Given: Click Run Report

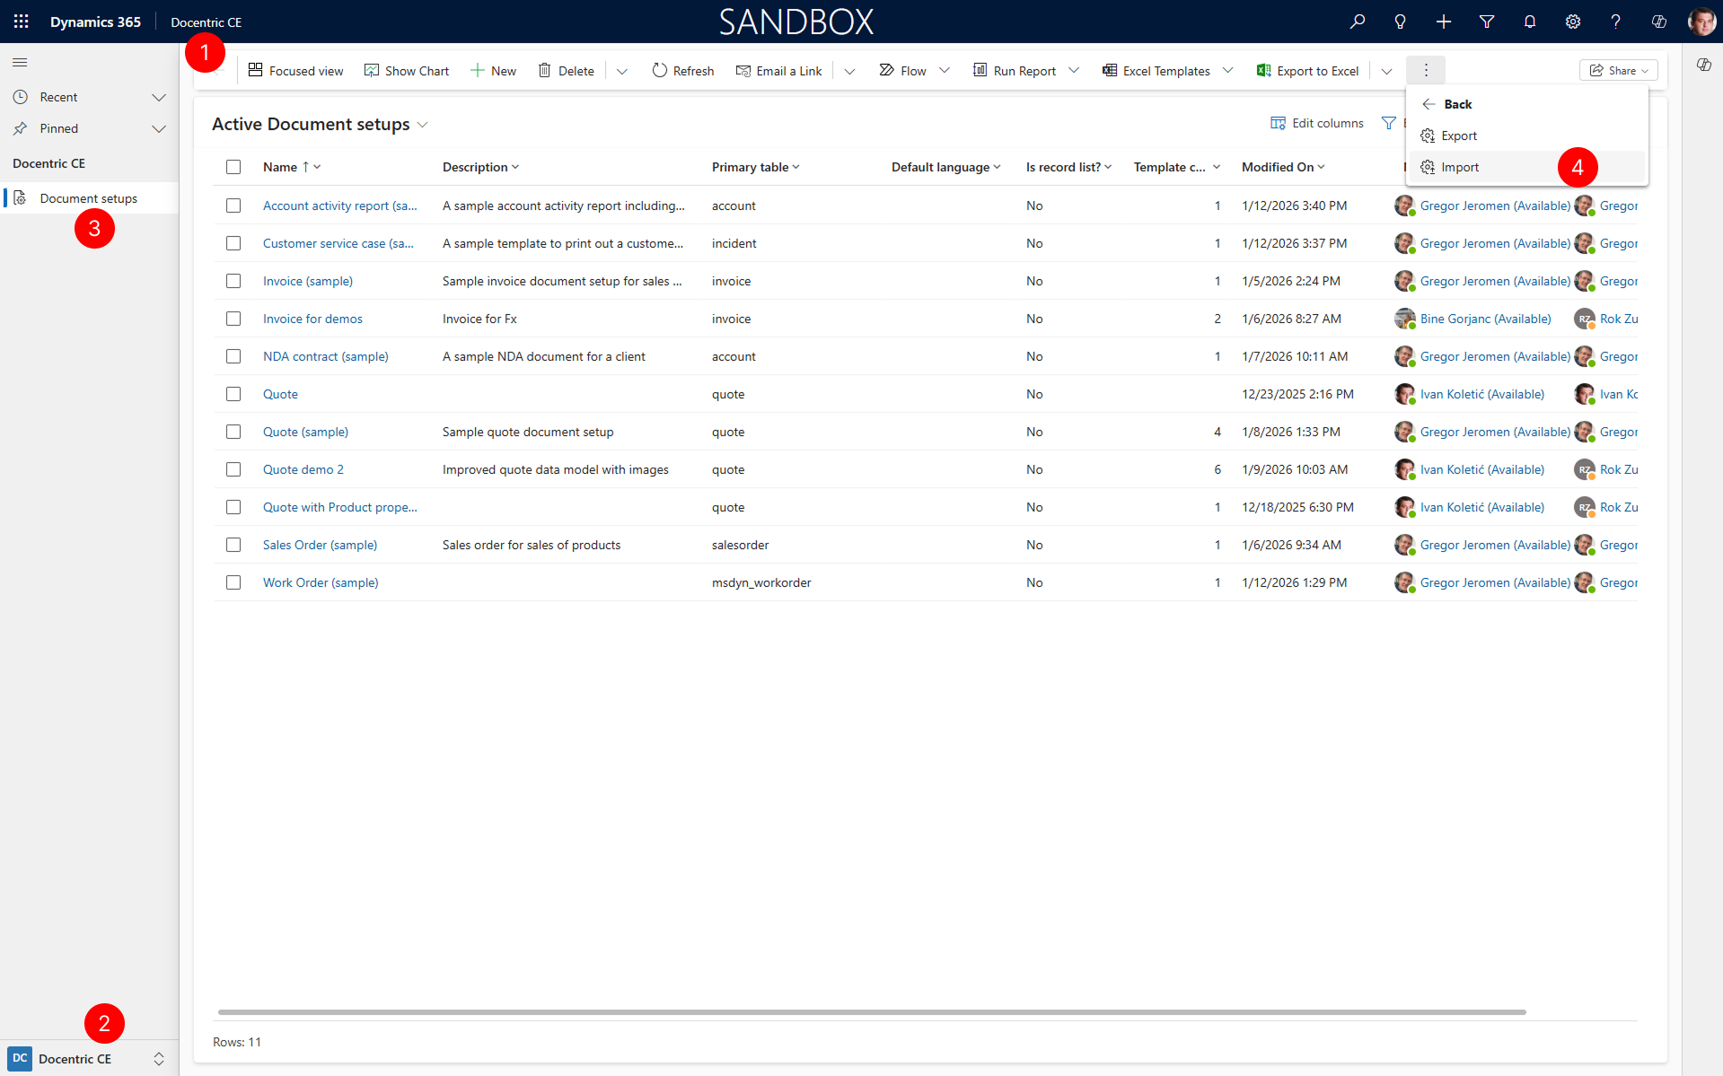Looking at the screenshot, I should click(x=1015, y=71).
